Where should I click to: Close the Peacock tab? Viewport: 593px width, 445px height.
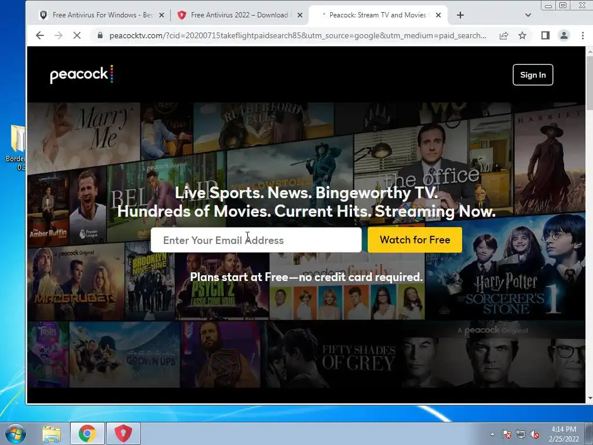438,15
